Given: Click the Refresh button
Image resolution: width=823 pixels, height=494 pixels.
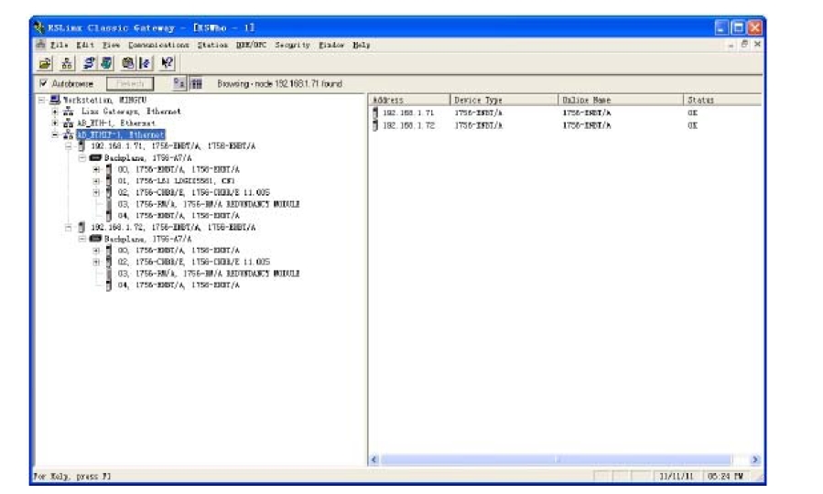Looking at the screenshot, I should point(131,83).
